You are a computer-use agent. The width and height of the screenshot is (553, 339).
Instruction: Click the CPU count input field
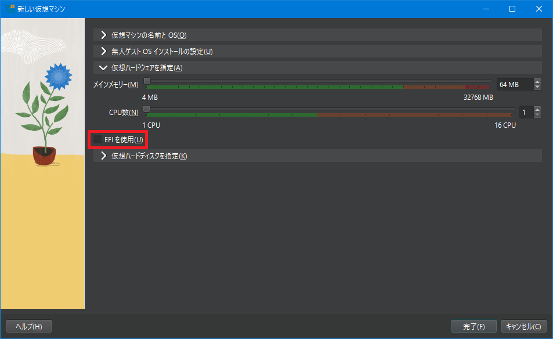tap(526, 112)
